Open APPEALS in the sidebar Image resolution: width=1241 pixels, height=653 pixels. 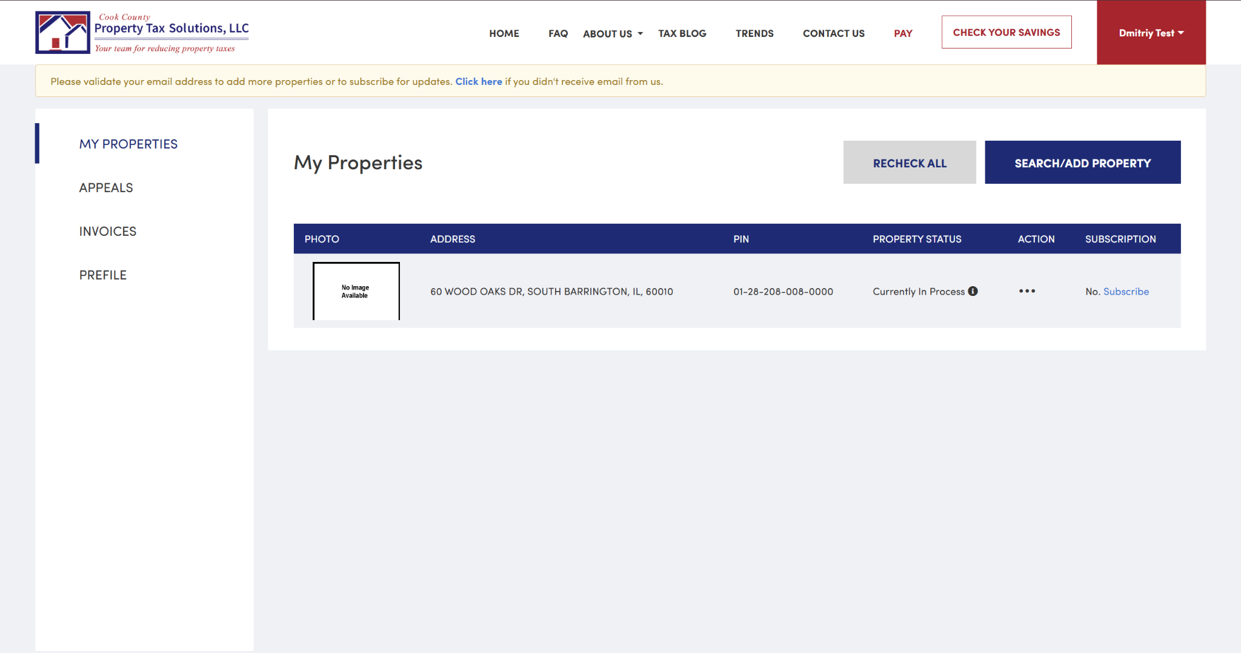pyautogui.click(x=106, y=187)
